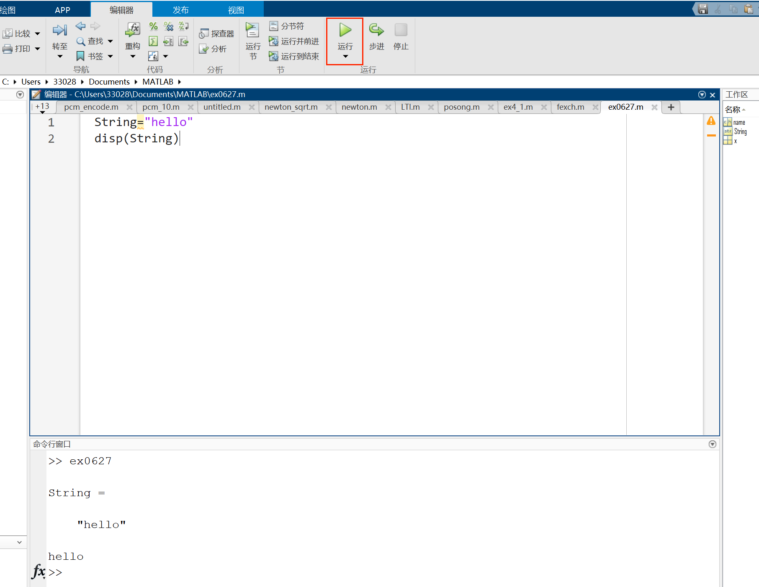Screen dimensions: 759x587
Task: Click the green Run (运行) play icon
Action: pyautogui.click(x=345, y=30)
